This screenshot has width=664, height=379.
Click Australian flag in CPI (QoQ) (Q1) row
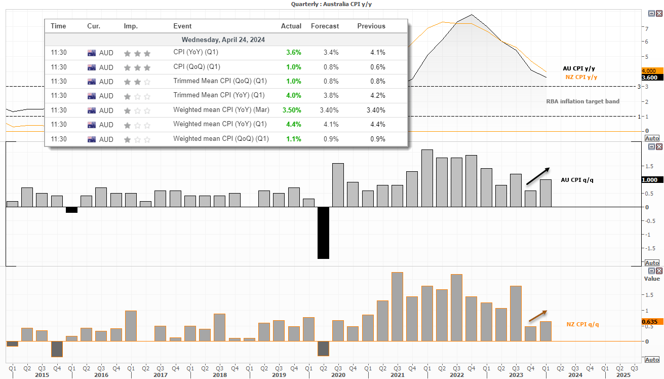(x=92, y=67)
